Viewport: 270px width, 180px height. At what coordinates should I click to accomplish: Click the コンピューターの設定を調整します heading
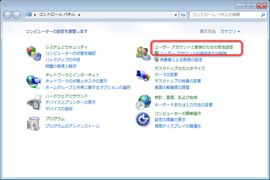click(x=57, y=32)
